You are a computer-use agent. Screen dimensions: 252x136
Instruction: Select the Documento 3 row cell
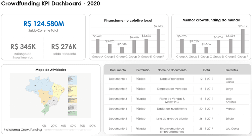tap(118, 99)
